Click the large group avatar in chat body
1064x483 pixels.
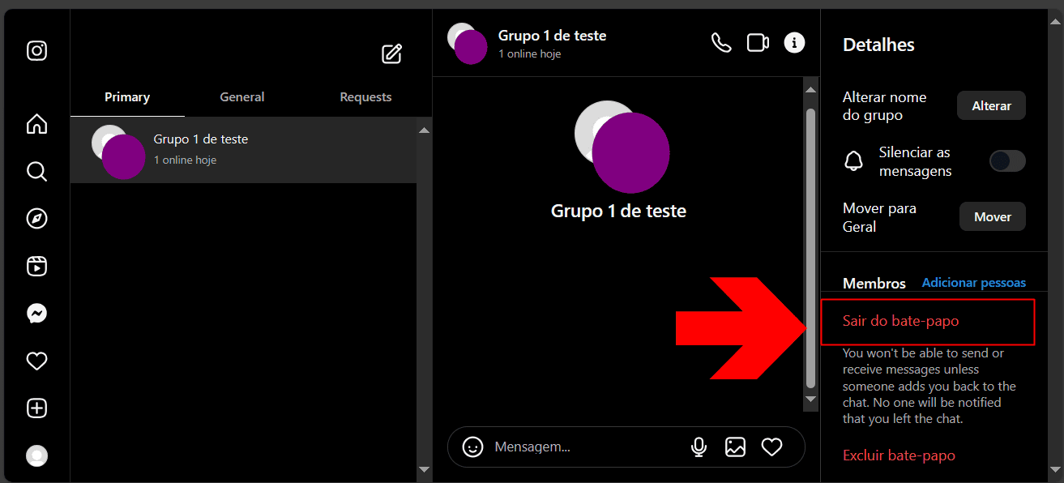(x=622, y=147)
